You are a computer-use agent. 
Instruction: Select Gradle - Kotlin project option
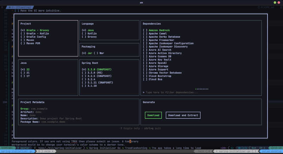click(x=35, y=33)
